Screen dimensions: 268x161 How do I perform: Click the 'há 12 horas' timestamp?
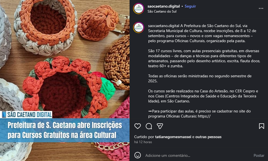[143, 142]
